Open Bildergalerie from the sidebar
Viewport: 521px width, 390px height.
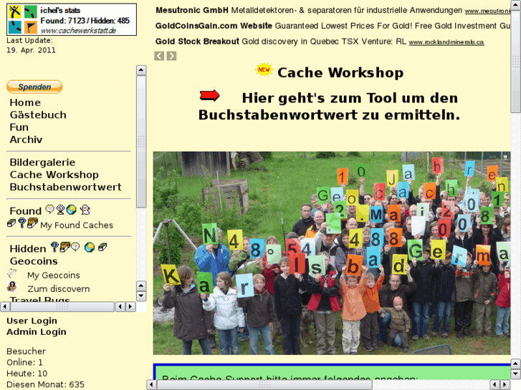42,162
